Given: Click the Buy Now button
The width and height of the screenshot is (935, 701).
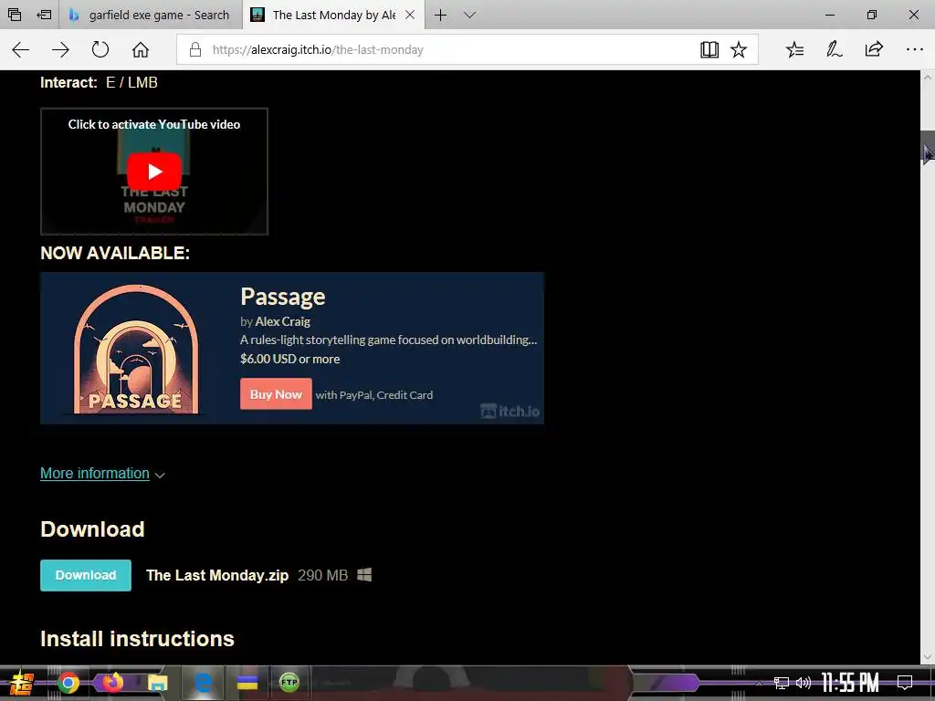Looking at the screenshot, I should [276, 394].
